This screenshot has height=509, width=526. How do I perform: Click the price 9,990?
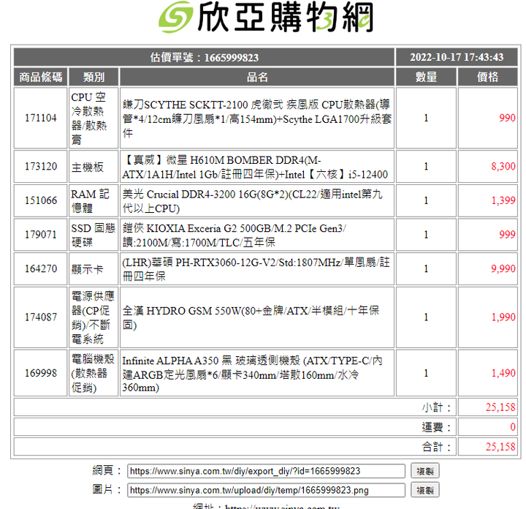(503, 269)
